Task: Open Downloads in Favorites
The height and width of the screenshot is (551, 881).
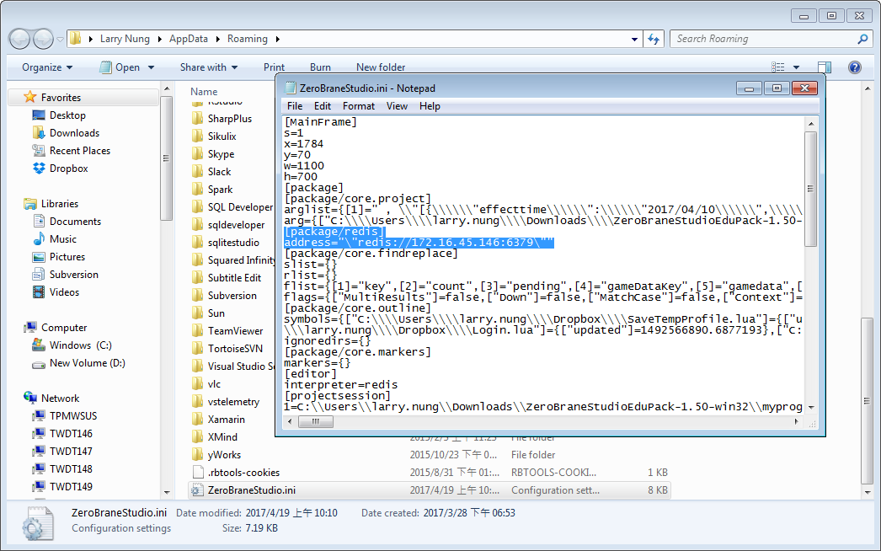Action: [74, 132]
